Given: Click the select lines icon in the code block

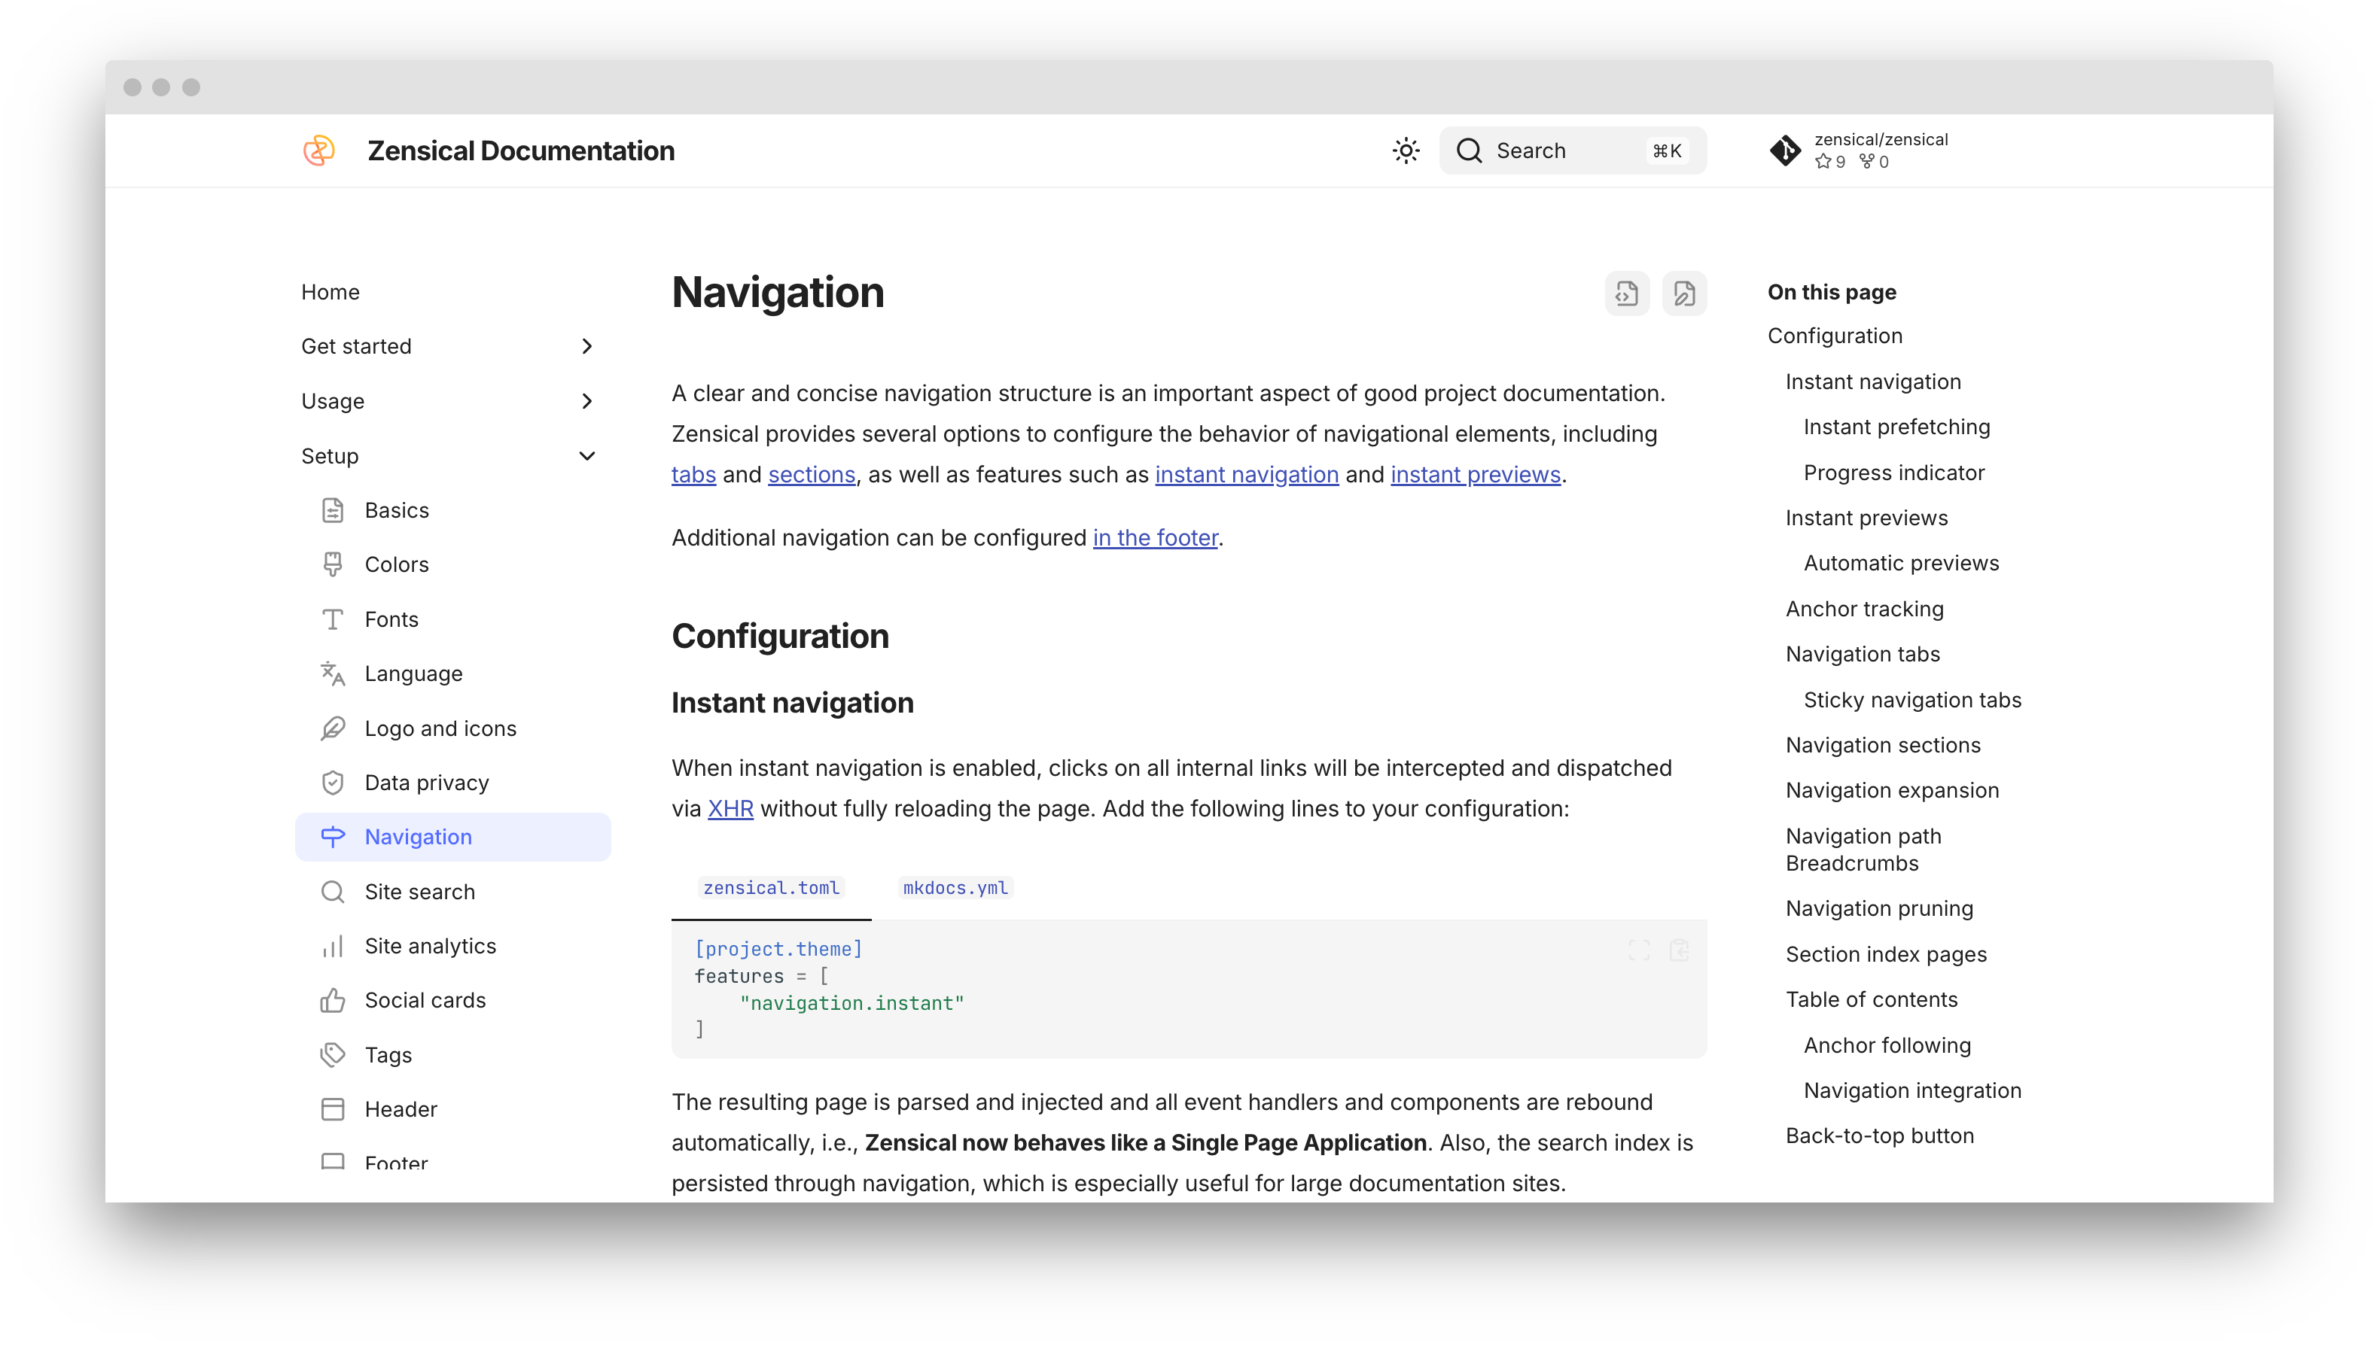Looking at the screenshot, I should click(x=1639, y=950).
